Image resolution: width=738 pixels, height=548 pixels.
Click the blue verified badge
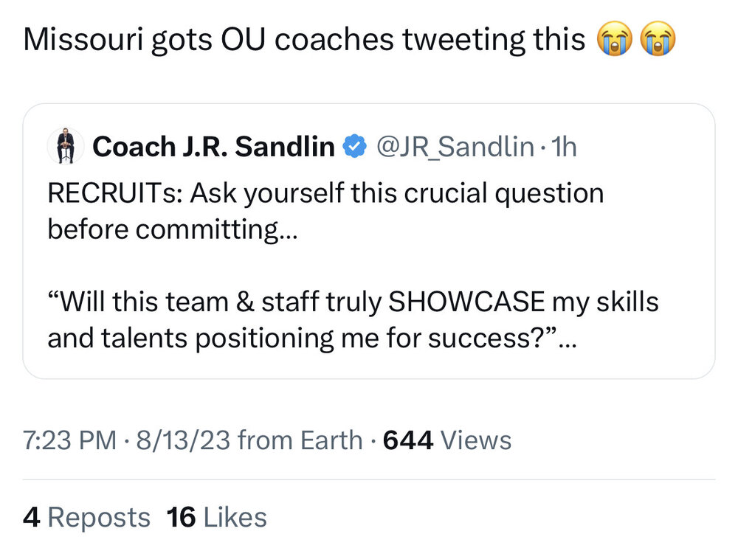coord(356,148)
